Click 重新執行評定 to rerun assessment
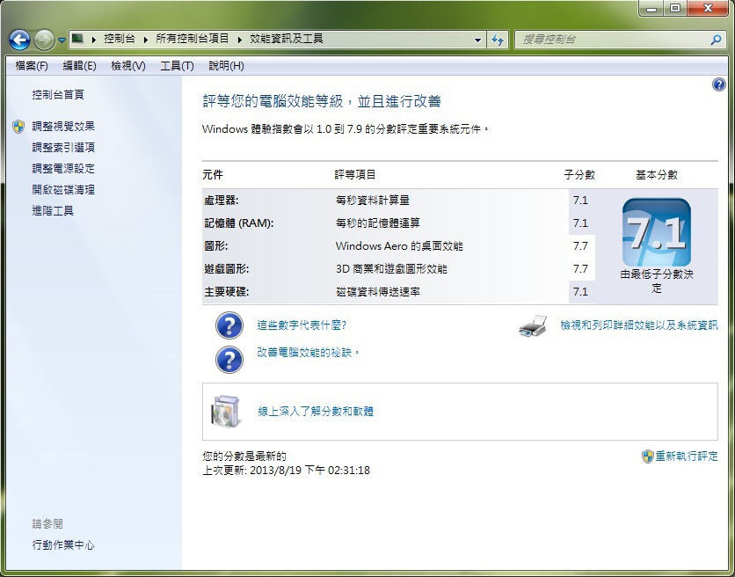 (x=687, y=456)
